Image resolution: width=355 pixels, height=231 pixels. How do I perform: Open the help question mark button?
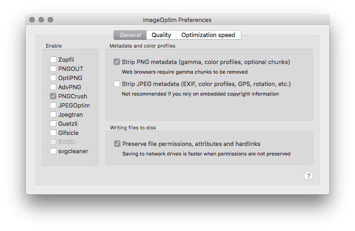pyautogui.click(x=308, y=176)
